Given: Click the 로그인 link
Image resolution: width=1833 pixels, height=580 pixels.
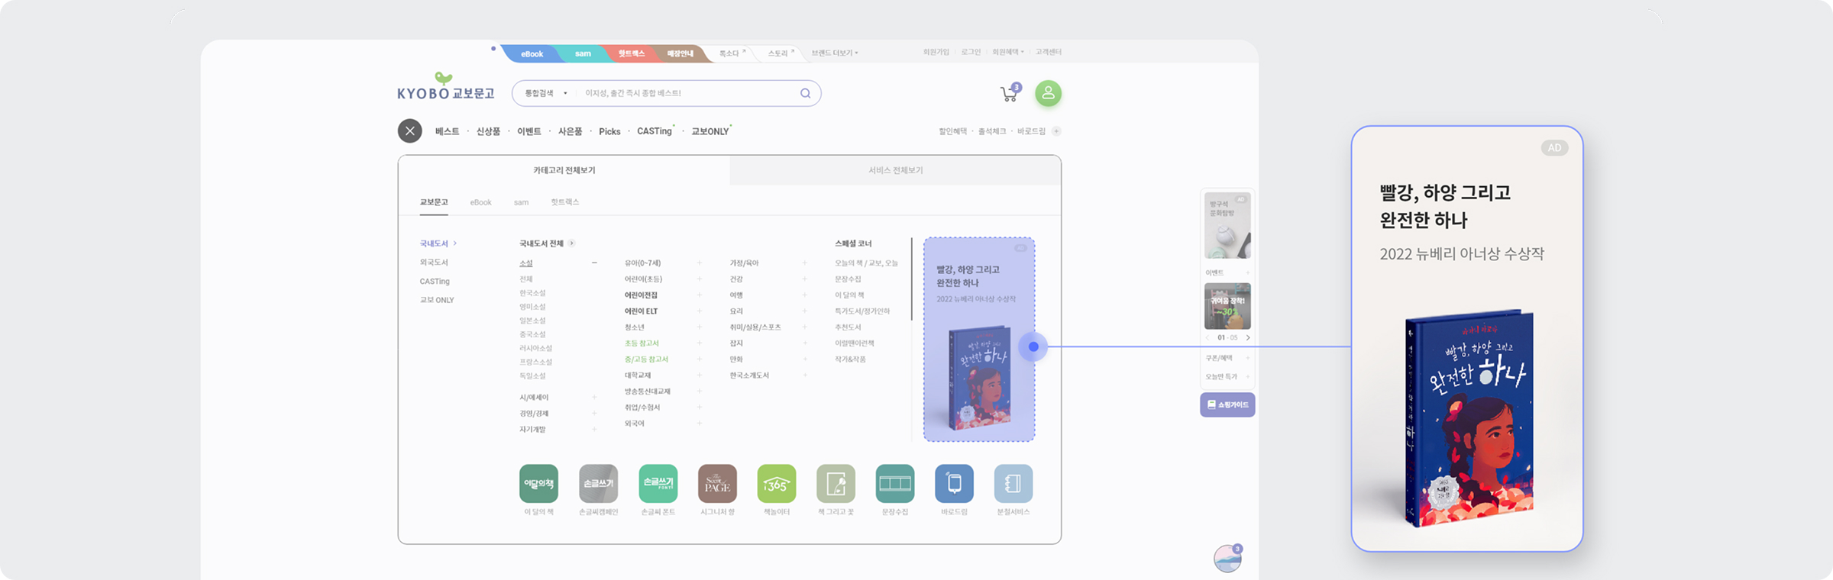Looking at the screenshot, I should 971,52.
